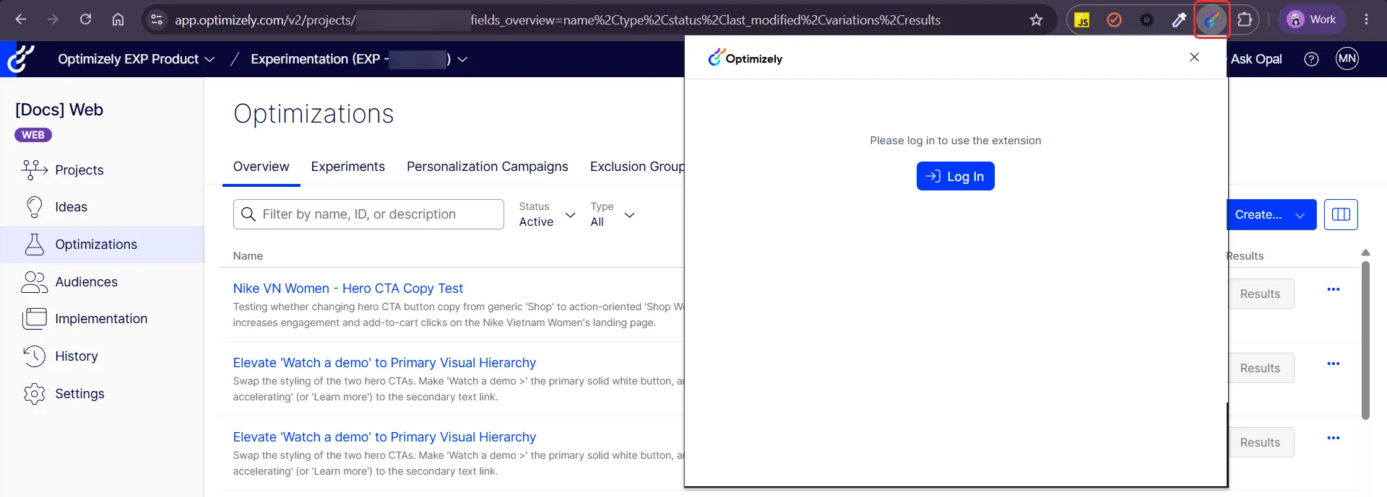Open Implementation in sidebar
The width and height of the screenshot is (1387, 497).
click(x=102, y=319)
